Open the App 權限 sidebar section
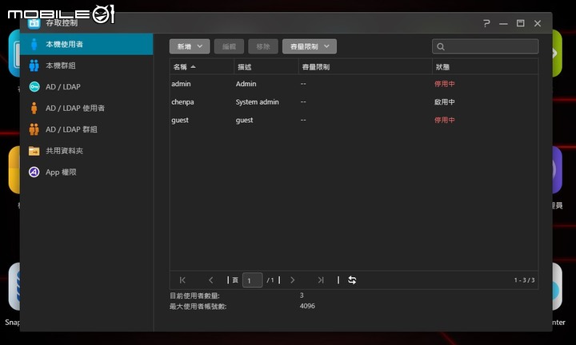 (86, 172)
